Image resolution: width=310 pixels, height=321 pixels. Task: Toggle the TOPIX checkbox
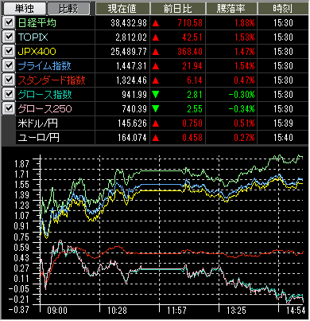(9, 37)
